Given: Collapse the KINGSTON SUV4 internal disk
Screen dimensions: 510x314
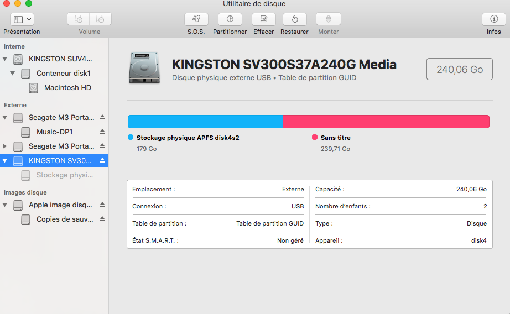Looking at the screenshot, I should point(5,59).
